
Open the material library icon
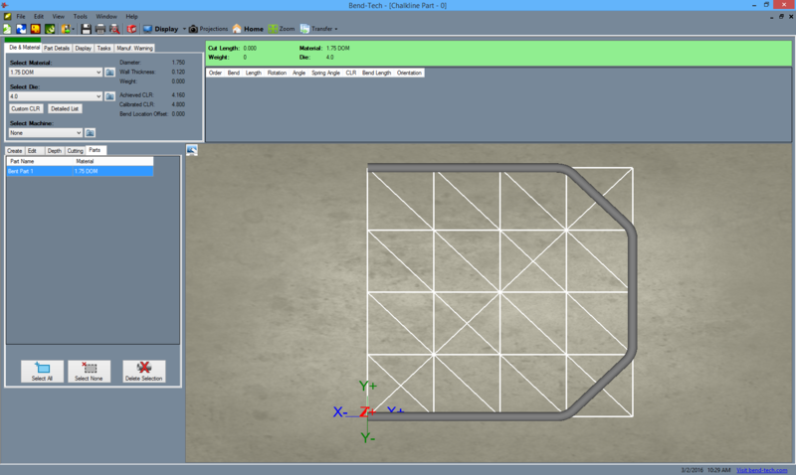point(109,73)
